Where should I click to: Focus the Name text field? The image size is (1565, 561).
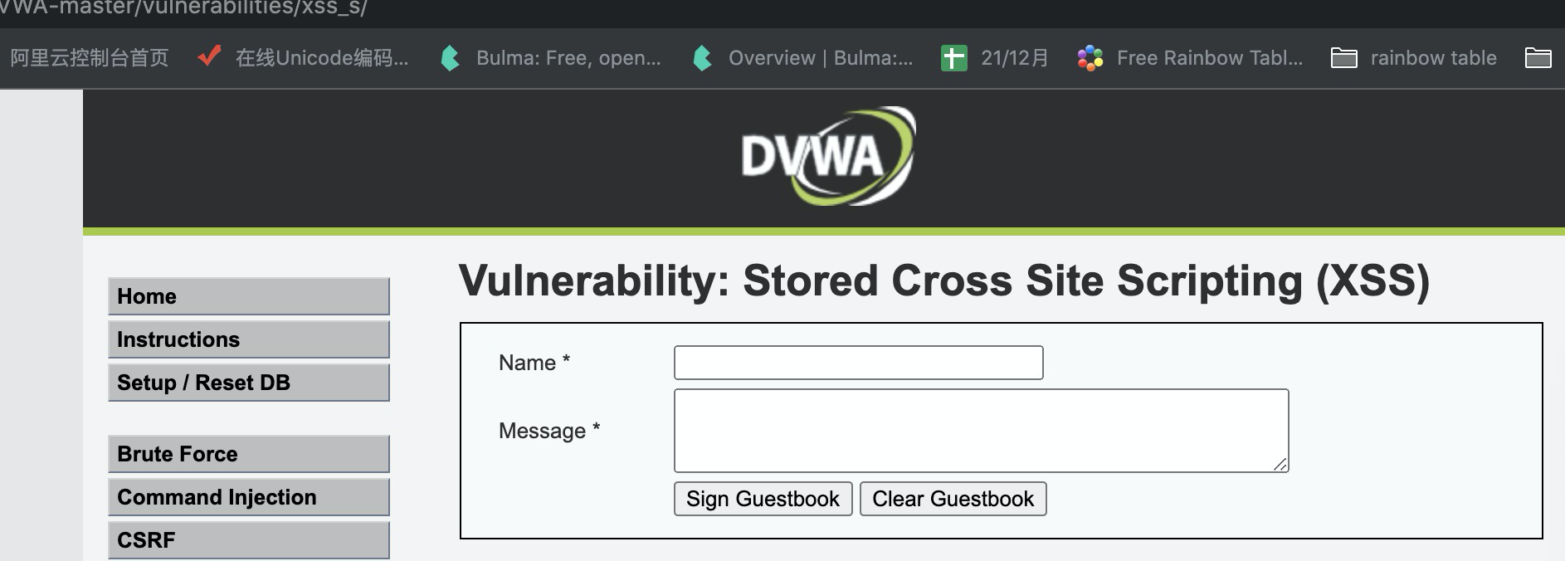(858, 363)
